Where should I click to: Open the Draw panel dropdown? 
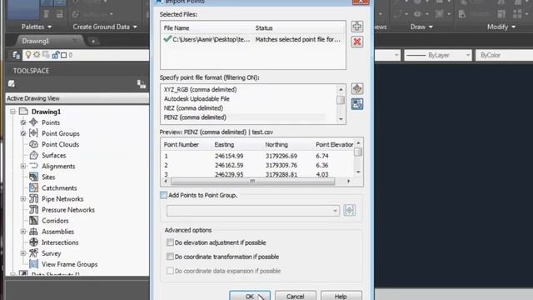(x=421, y=27)
